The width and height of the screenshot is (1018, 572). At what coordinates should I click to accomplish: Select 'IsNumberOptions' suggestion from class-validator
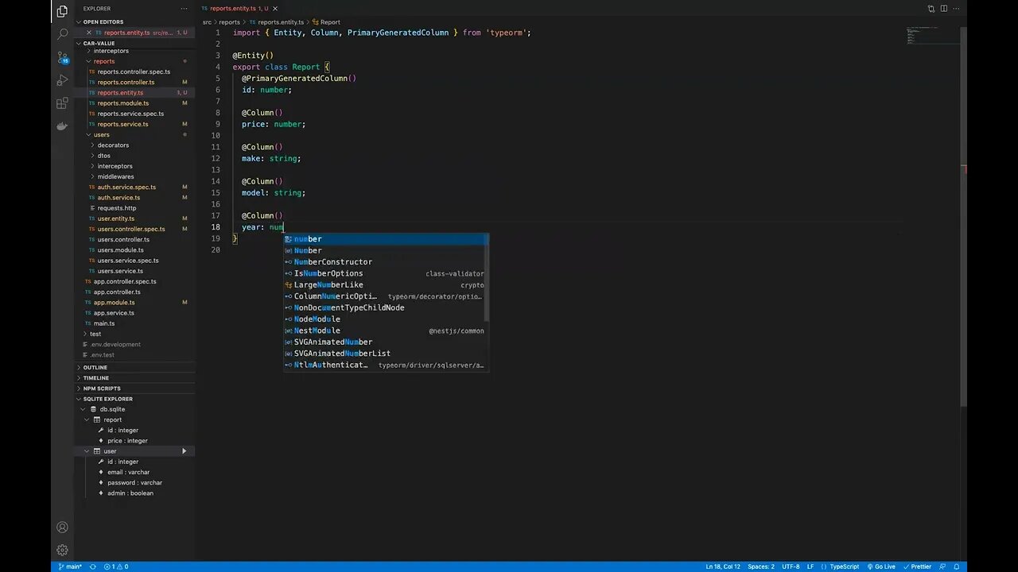(386, 273)
